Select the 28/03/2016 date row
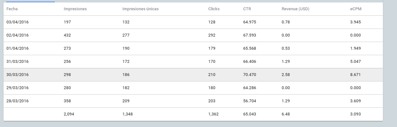 click(193, 101)
